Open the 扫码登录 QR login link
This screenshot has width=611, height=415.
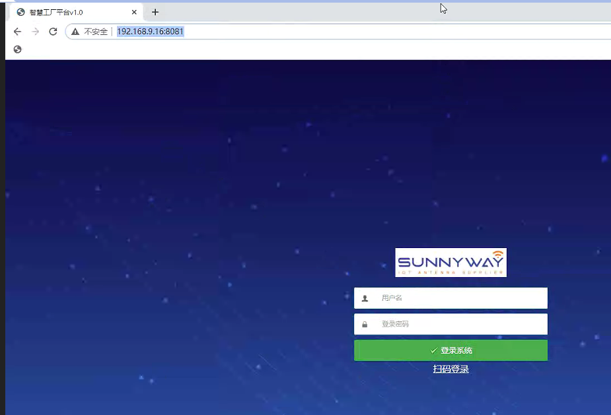coord(450,369)
